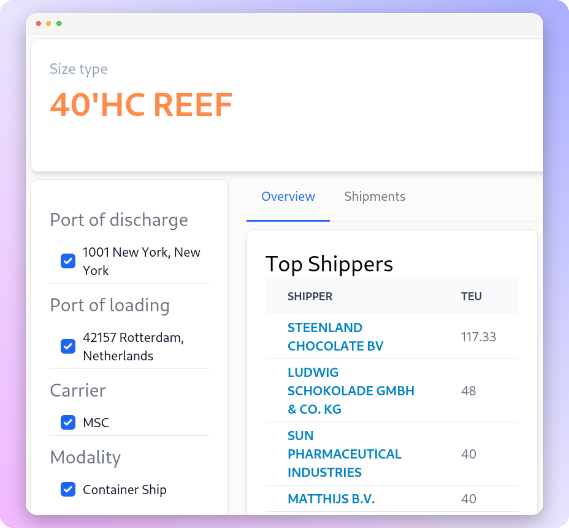This screenshot has height=528, width=569.
Task: Click the 42157 Rotterdam, Netherlands label
Action: pos(133,346)
